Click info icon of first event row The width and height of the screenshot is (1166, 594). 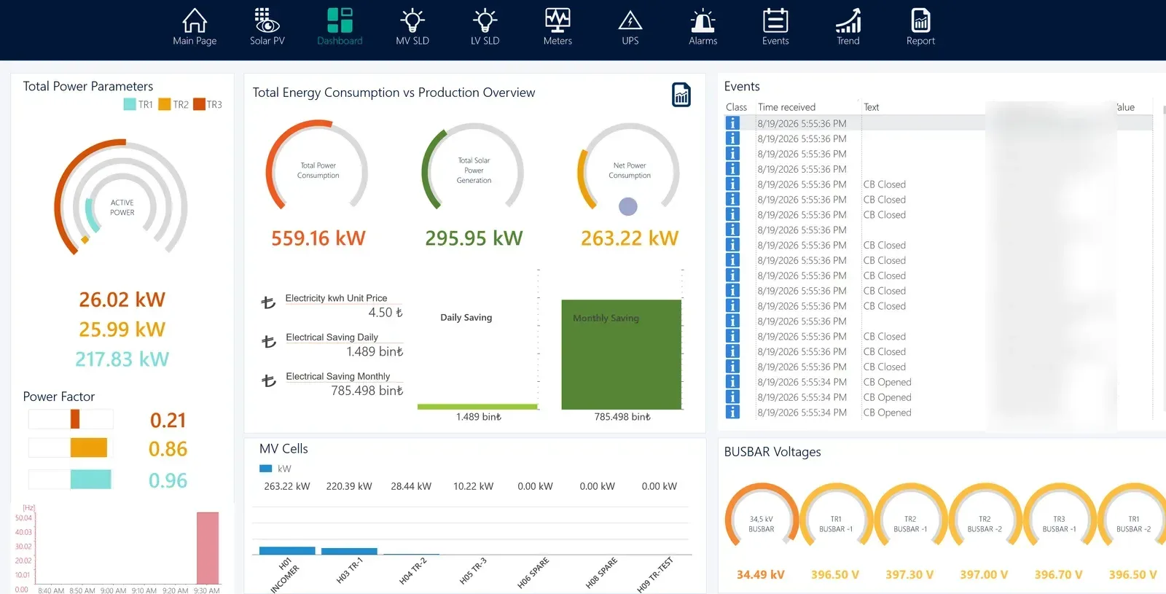[x=732, y=123]
